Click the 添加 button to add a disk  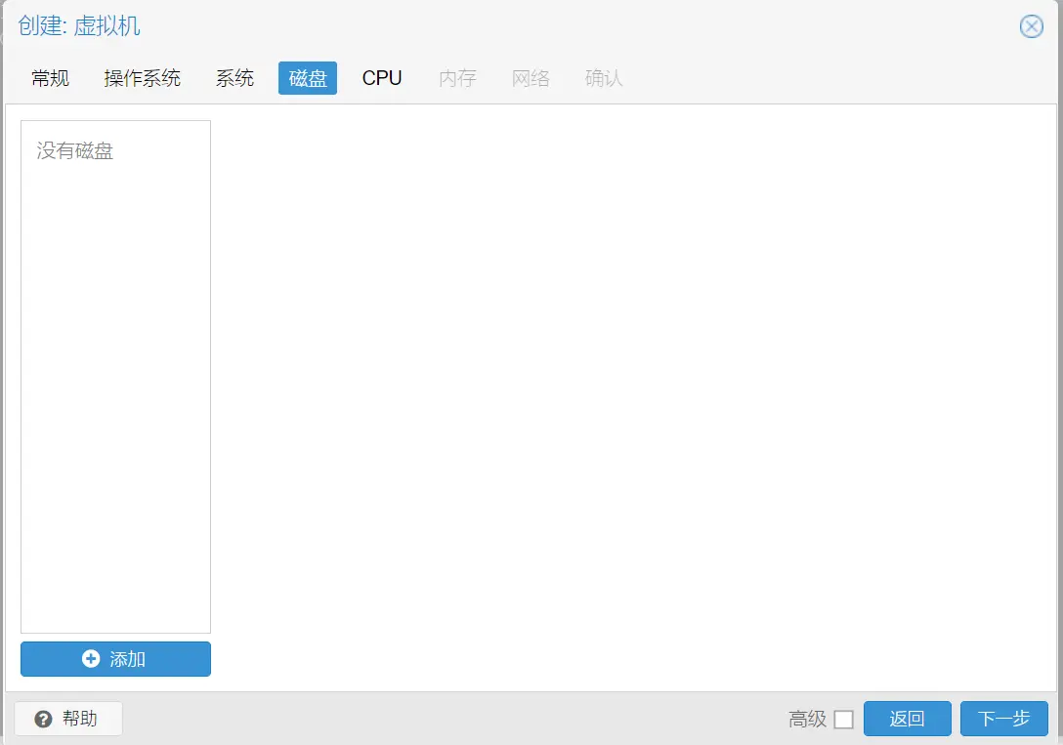(116, 659)
